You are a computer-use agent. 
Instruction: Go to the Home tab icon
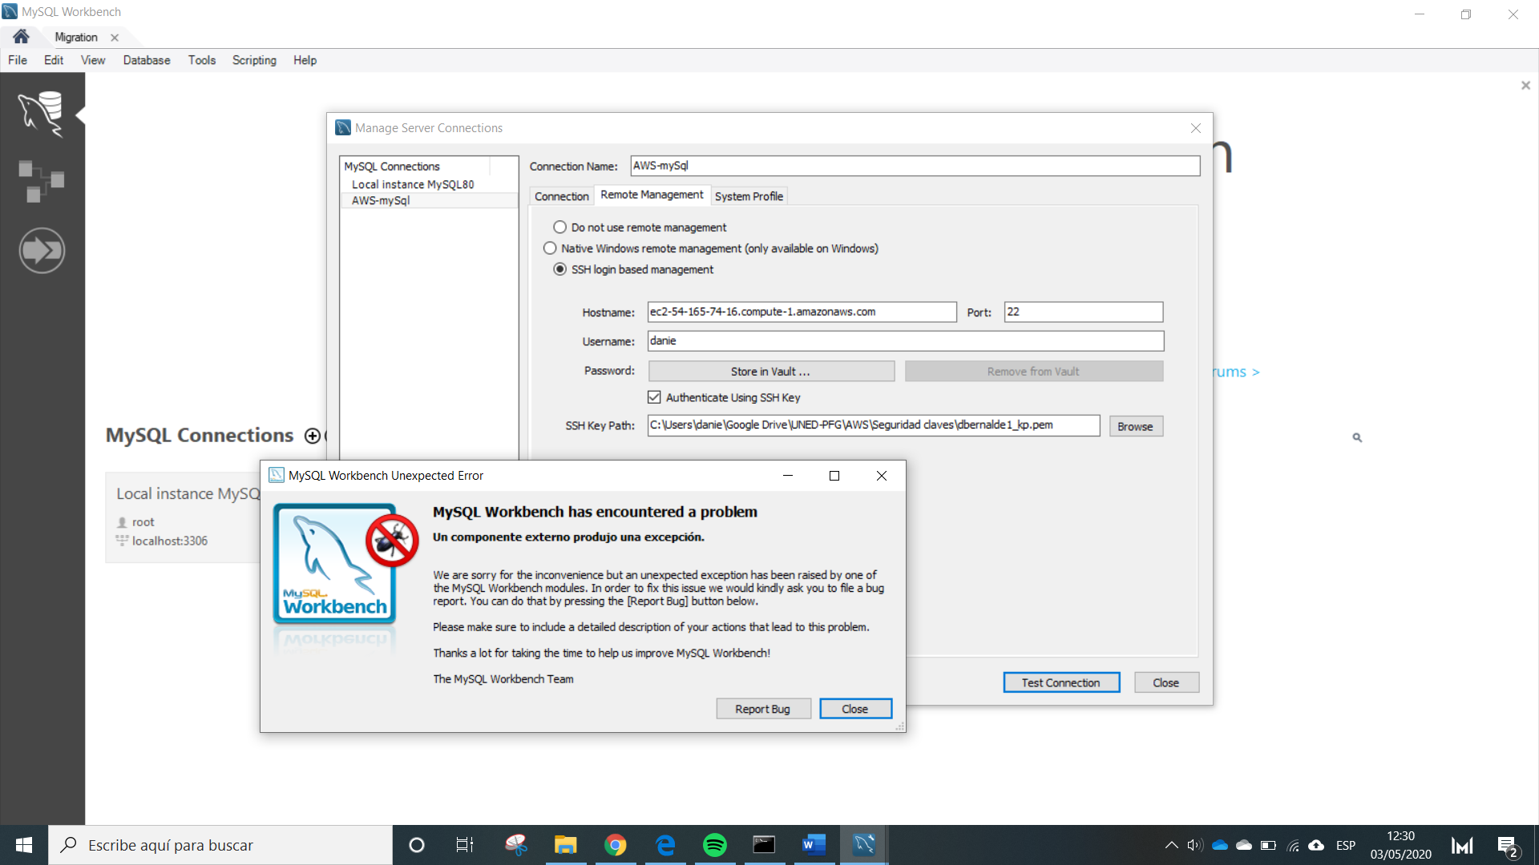[21, 37]
